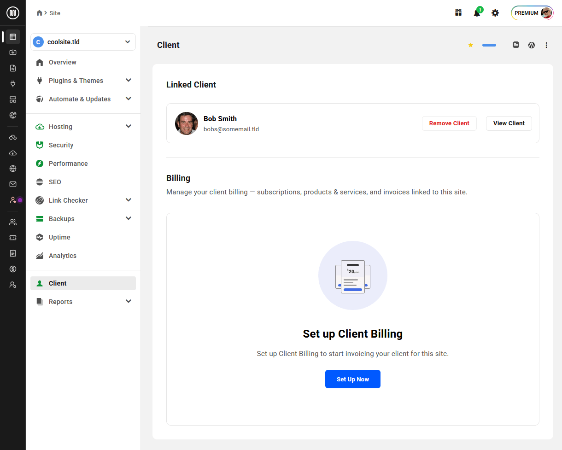Open the dollar coin icon in left rail
Screen dimensions: 562x450
[x=13, y=269]
